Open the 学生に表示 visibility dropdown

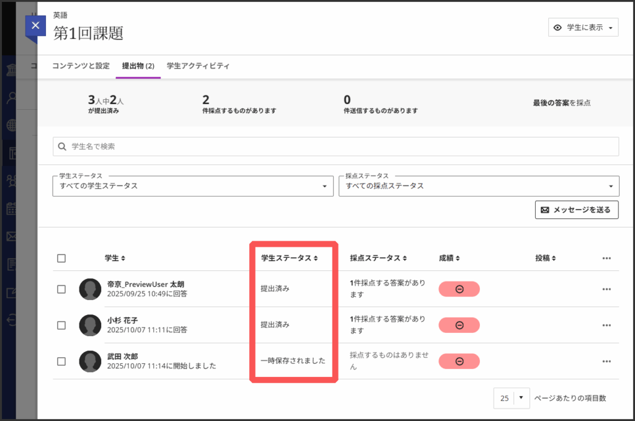pyautogui.click(x=583, y=27)
